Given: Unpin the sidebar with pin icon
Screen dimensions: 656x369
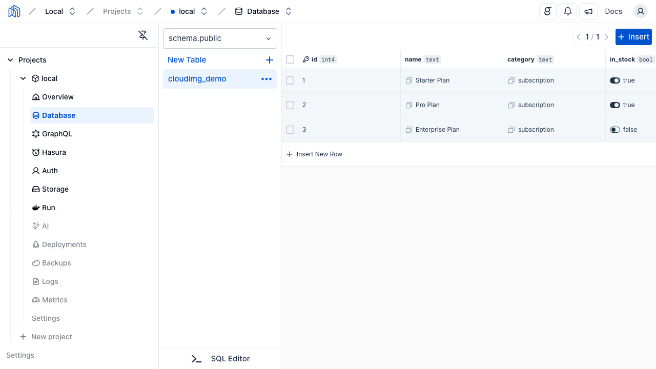Looking at the screenshot, I should [x=143, y=35].
